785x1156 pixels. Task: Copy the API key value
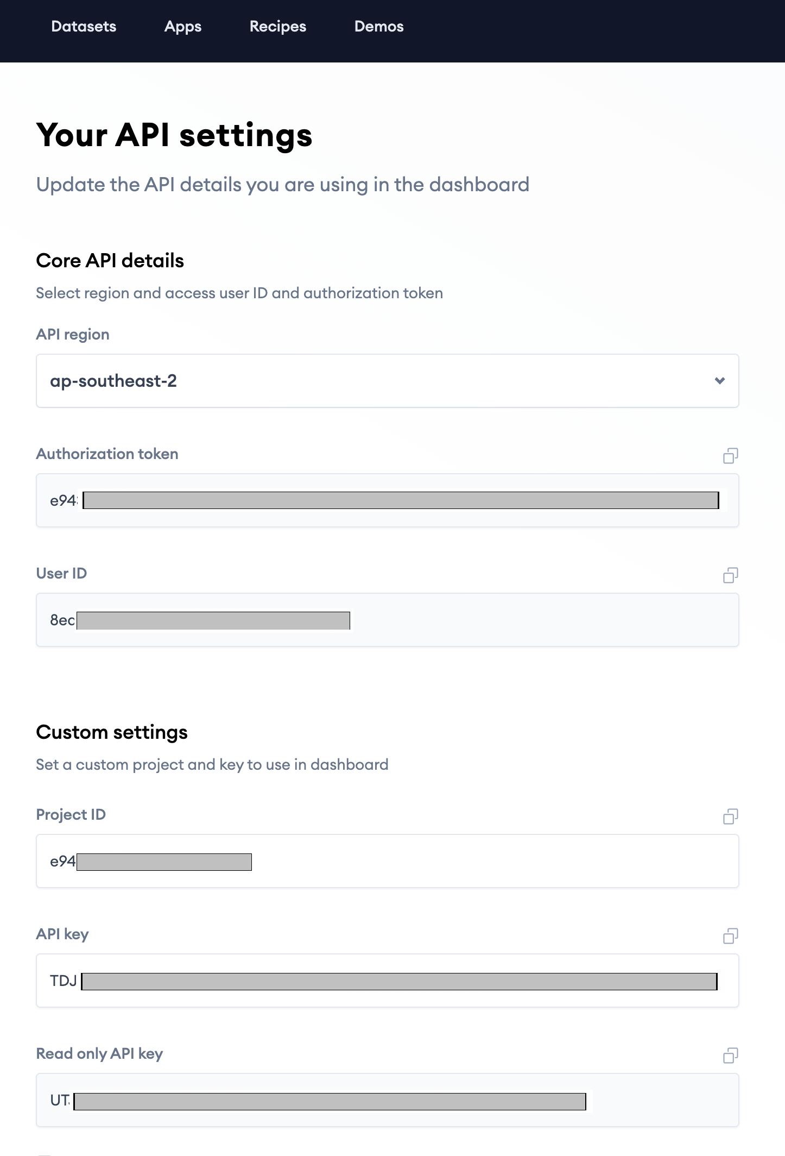(x=730, y=936)
